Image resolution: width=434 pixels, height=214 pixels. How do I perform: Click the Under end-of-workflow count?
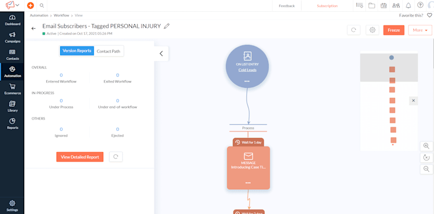coord(117,101)
